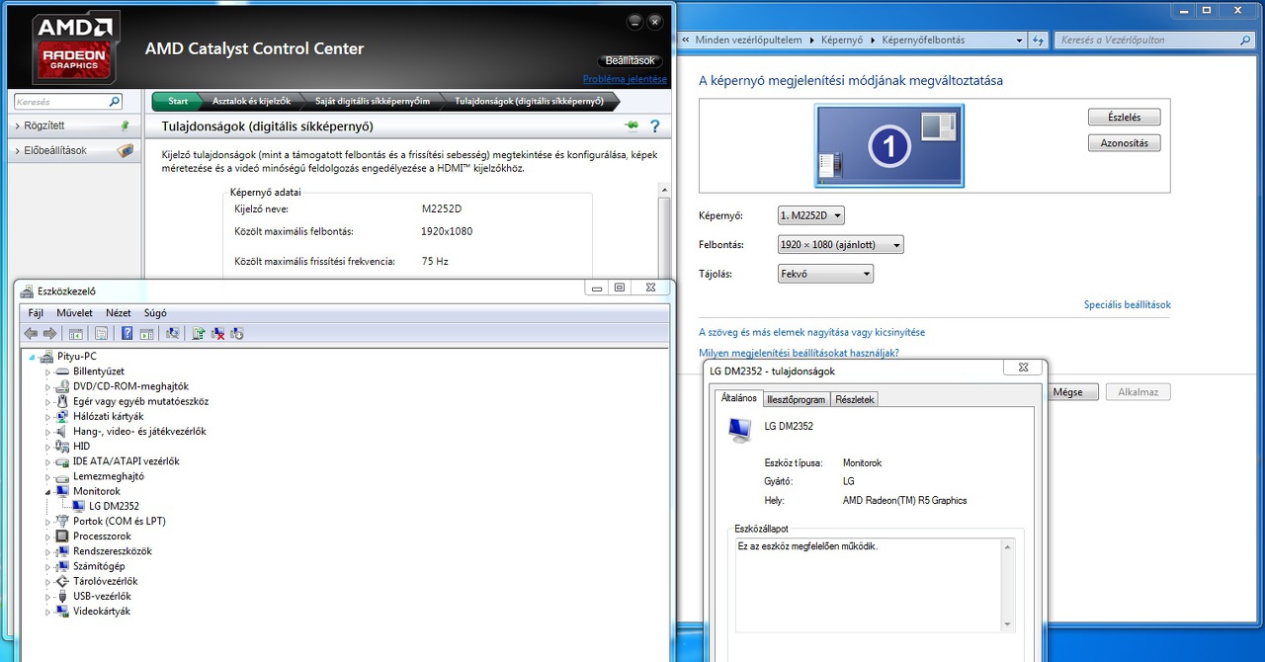Click the forward arrow in Eszközkezelő toolbar
1265x662 pixels.
[49, 334]
